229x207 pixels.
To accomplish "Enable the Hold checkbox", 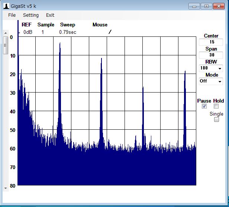I will (216, 106).
